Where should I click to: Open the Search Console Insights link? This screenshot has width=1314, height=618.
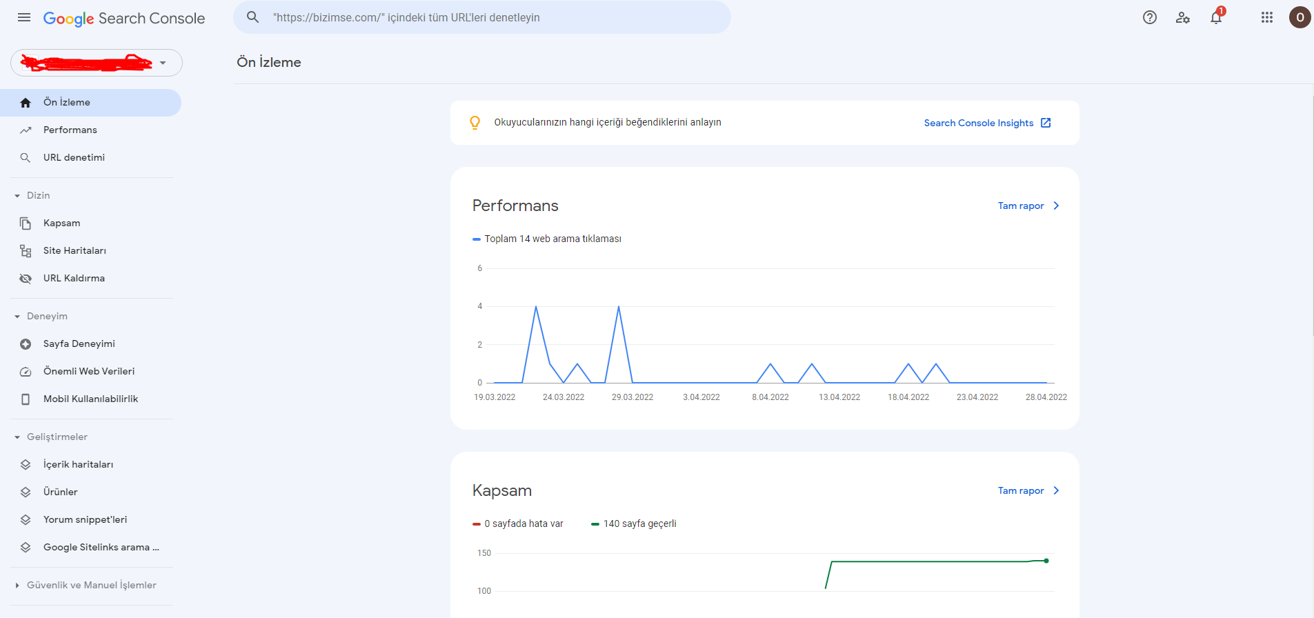pos(979,123)
